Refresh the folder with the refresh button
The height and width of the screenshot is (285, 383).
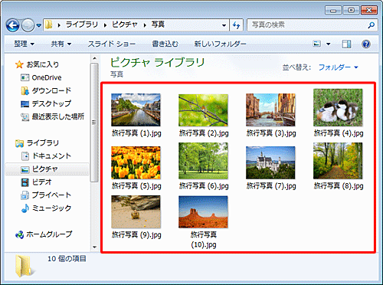[x=236, y=25]
